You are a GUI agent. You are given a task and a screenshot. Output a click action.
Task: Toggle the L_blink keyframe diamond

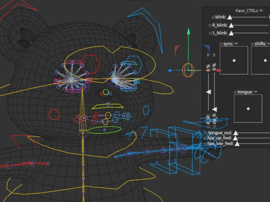pyautogui.click(x=210, y=33)
